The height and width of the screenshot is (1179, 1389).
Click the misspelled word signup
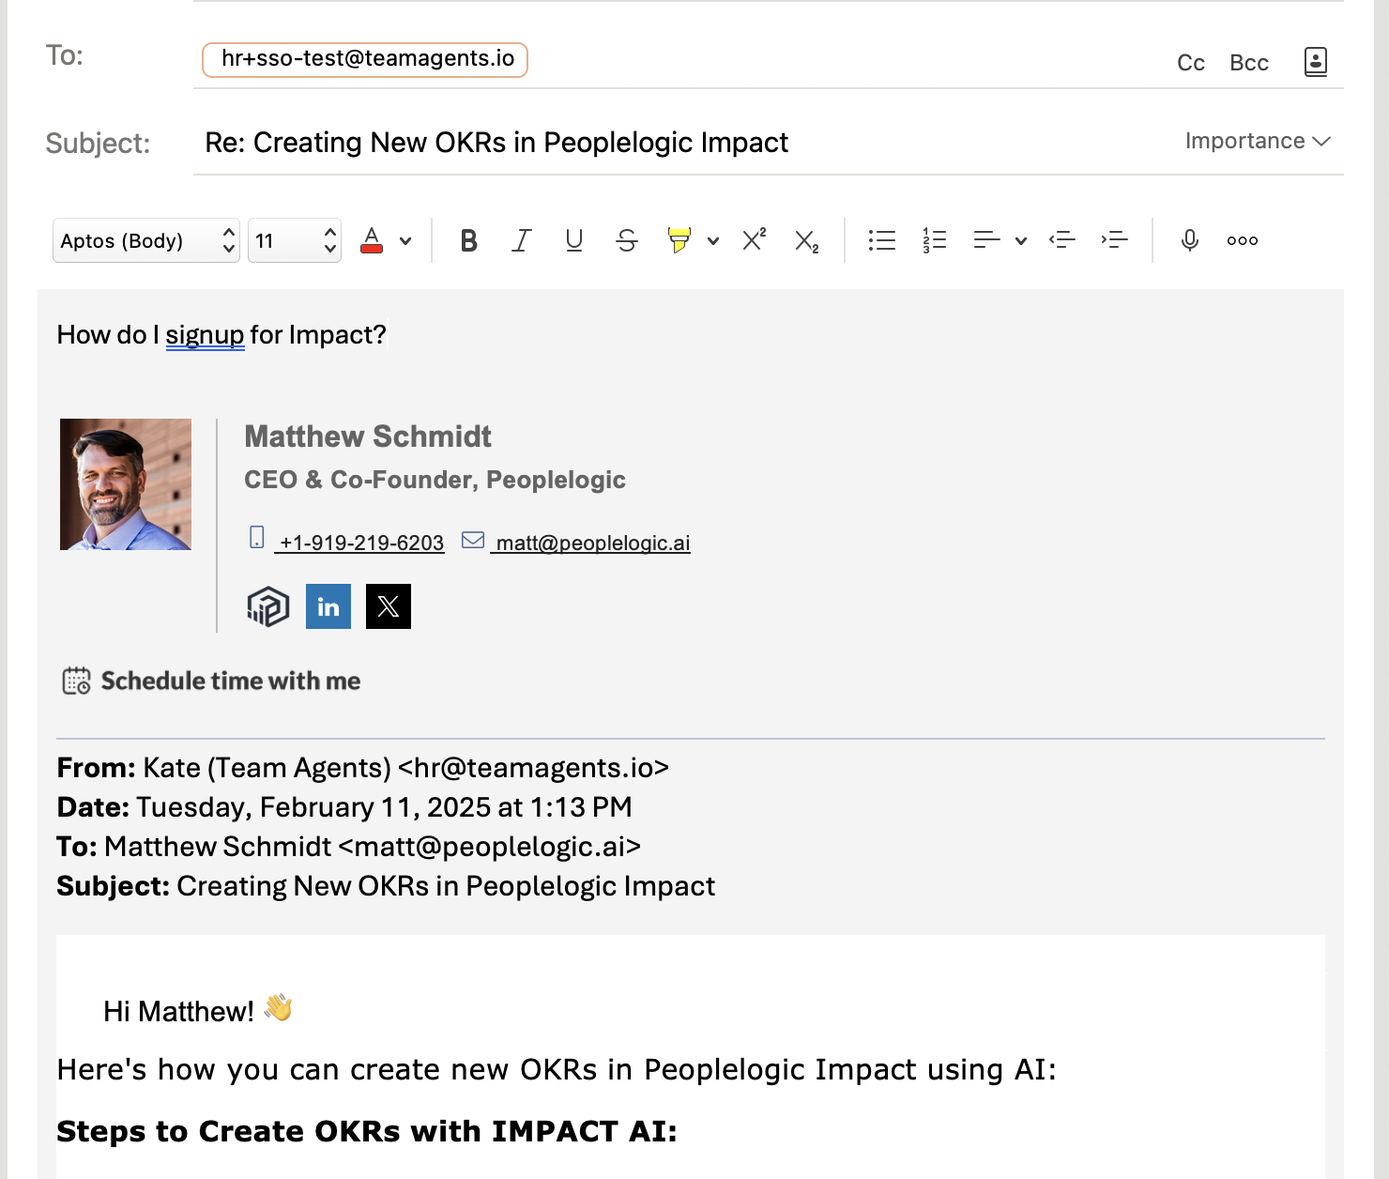[205, 335]
